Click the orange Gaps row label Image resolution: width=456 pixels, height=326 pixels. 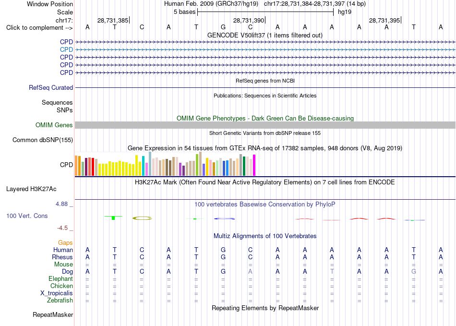point(65,243)
